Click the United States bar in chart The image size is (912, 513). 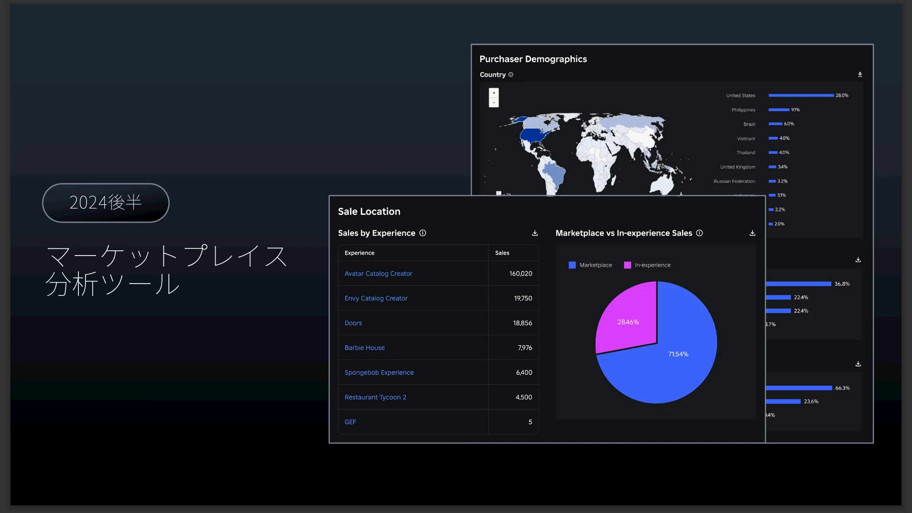click(x=801, y=95)
